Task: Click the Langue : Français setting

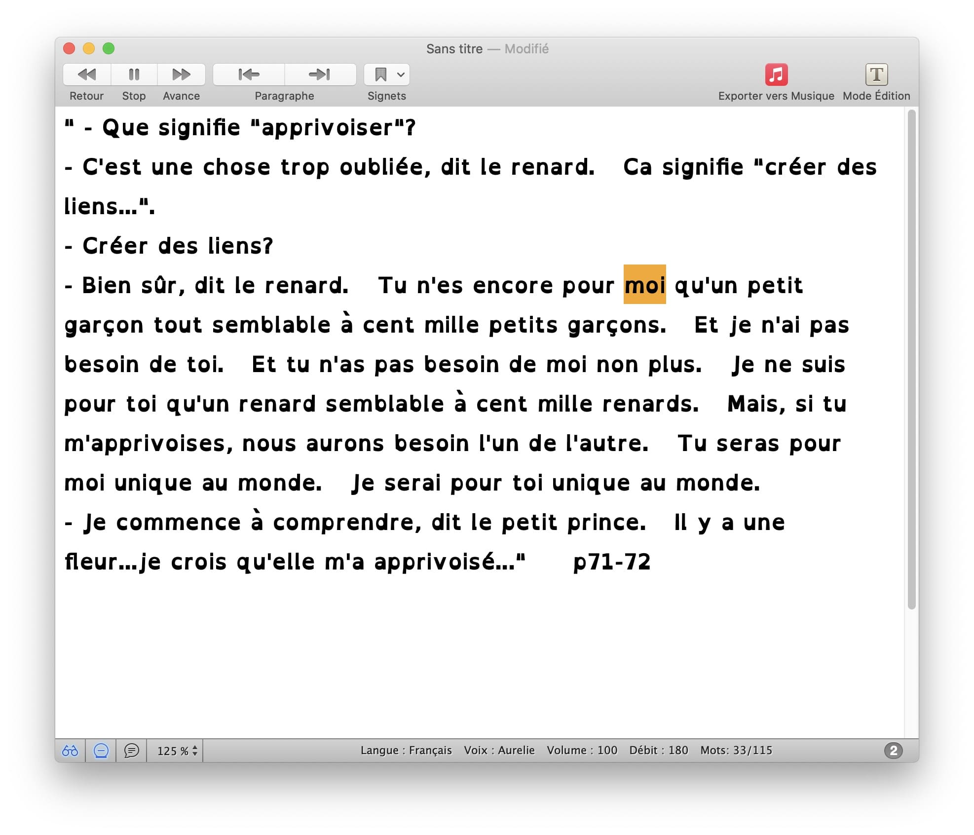Action: tap(406, 750)
